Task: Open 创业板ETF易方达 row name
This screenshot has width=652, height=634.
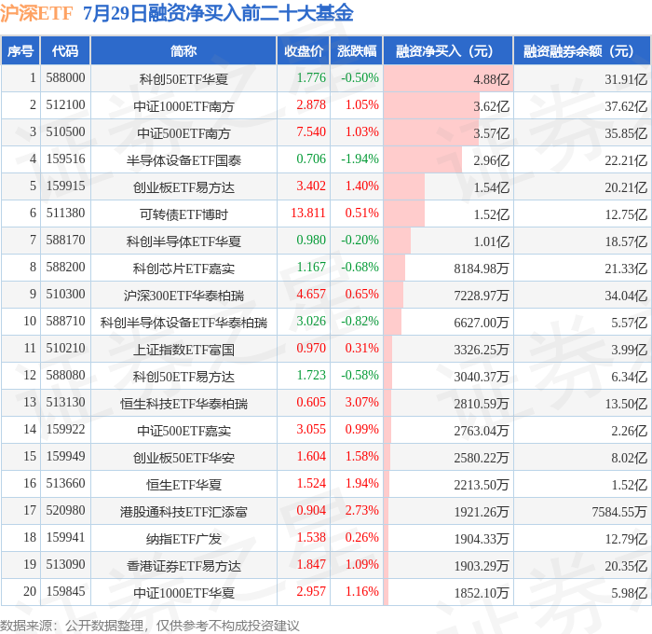Action: click(183, 187)
